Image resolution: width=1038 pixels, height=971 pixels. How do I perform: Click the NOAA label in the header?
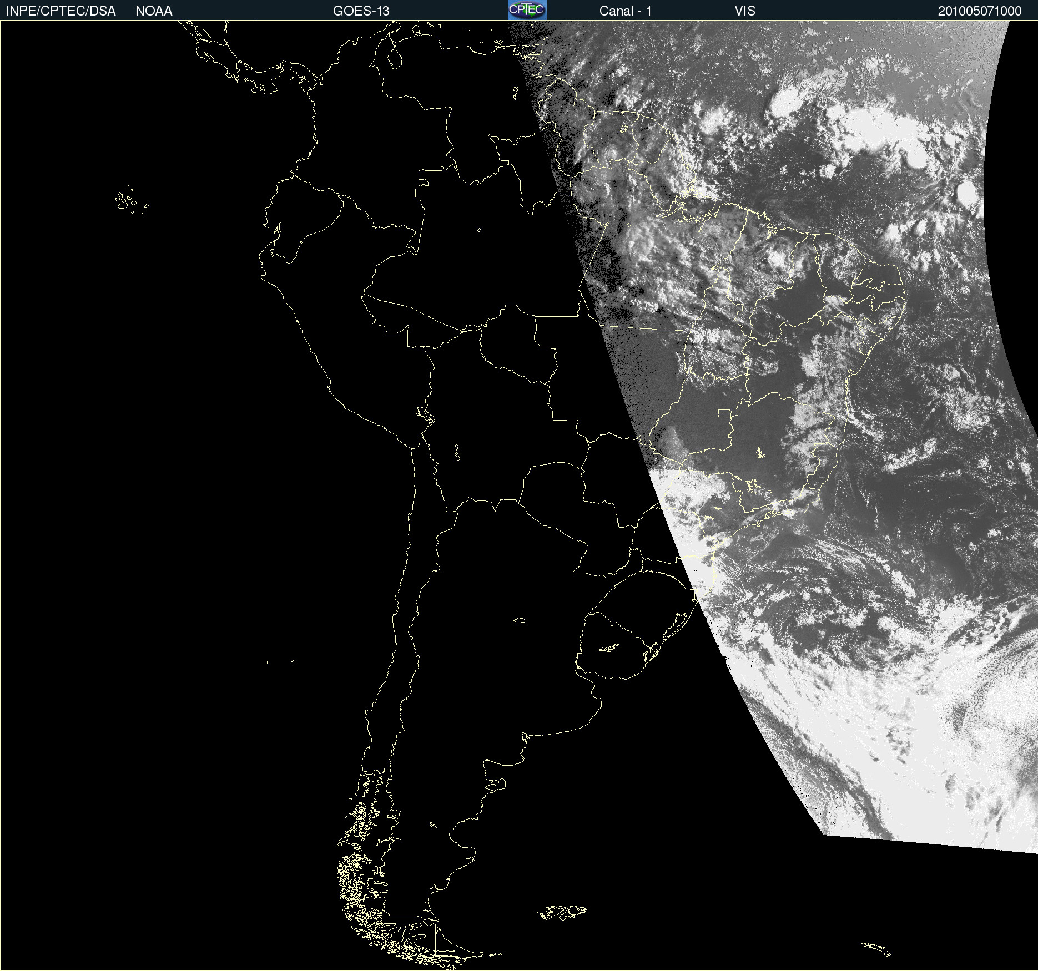click(x=154, y=11)
